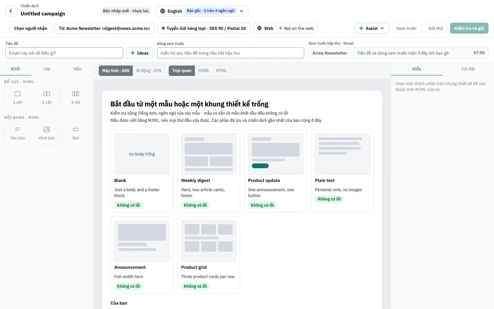Add the 'Hình ảnh' image block
Image resolution: width=494 pixels, height=309 pixels.
click(x=47, y=133)
